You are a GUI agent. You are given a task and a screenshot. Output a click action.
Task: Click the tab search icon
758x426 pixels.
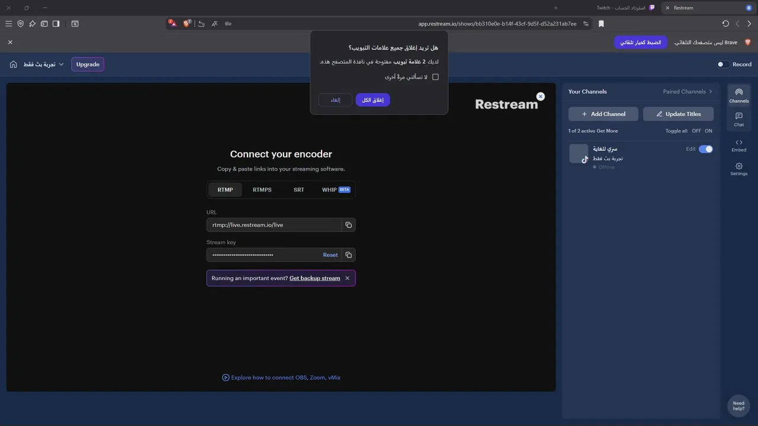[75, 24]
